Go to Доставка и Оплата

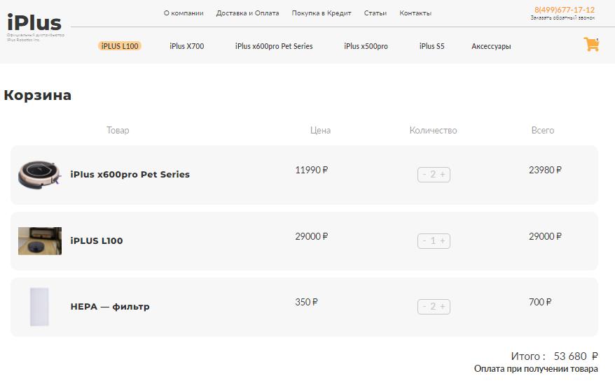coord(247,13)
